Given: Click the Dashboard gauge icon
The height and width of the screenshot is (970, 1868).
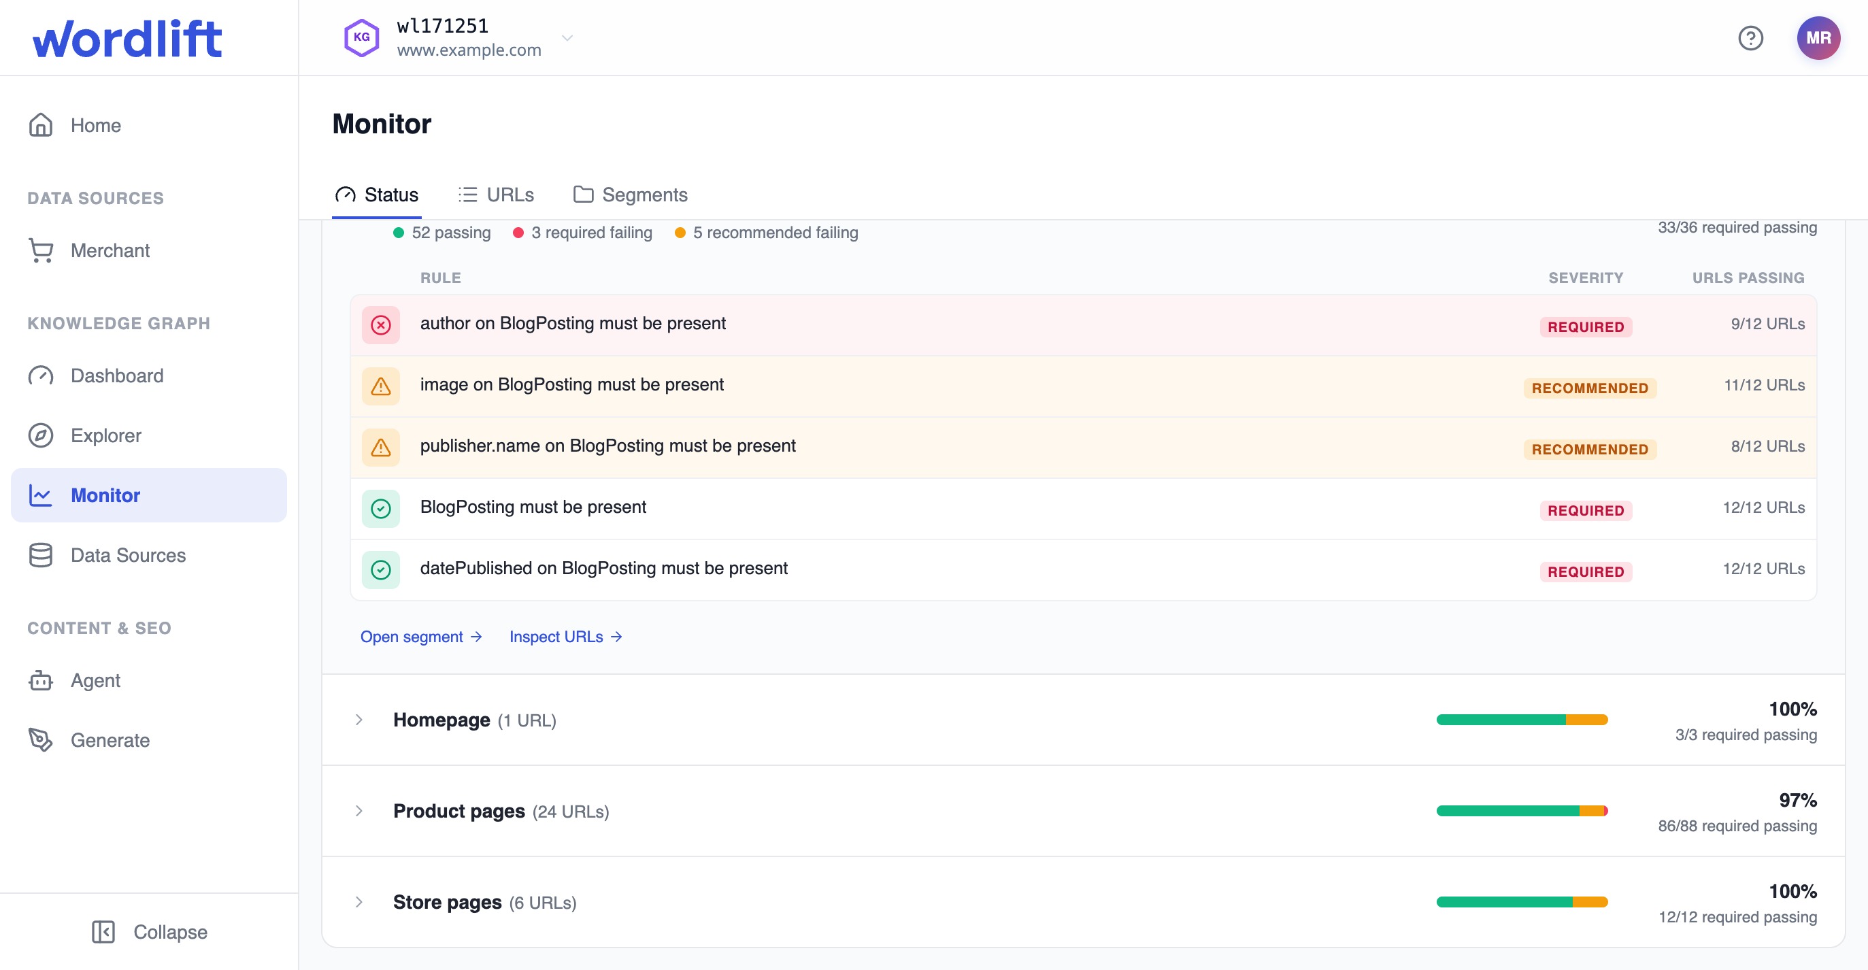Looking at the screenshot, I should click(41, 375).
